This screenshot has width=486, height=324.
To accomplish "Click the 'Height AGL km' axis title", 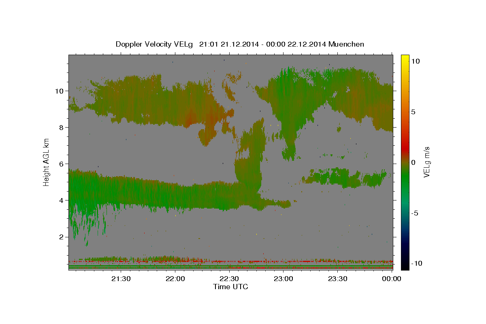I will click(47, 162).
